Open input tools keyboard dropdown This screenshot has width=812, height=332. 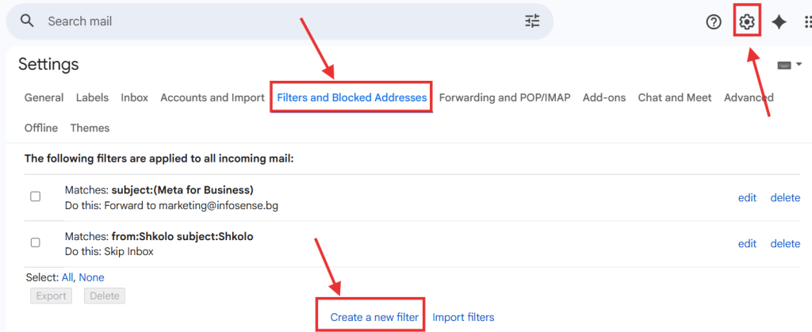point(790,64)
